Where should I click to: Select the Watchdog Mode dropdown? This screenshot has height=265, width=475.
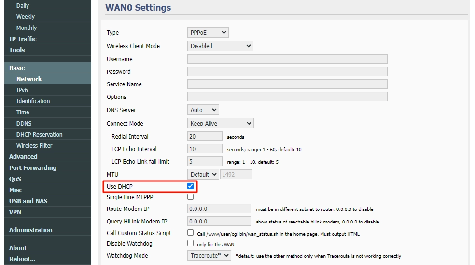pyautogui.click(x=209, y=256)
